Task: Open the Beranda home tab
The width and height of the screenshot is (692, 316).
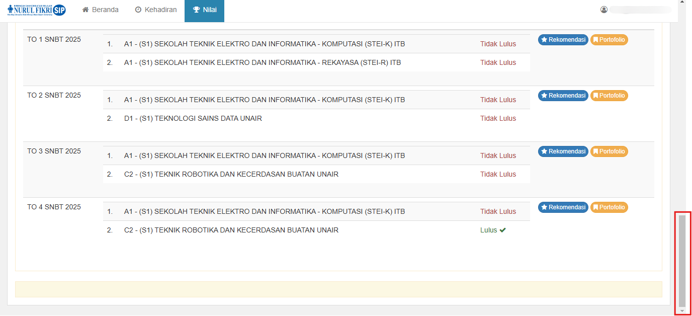Action: (x=101, y=10)
